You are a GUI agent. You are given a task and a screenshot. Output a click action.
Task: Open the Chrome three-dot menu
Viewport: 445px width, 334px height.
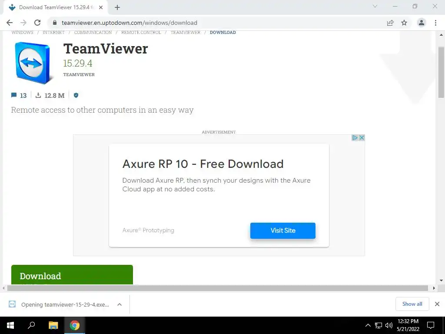(435, 23)
